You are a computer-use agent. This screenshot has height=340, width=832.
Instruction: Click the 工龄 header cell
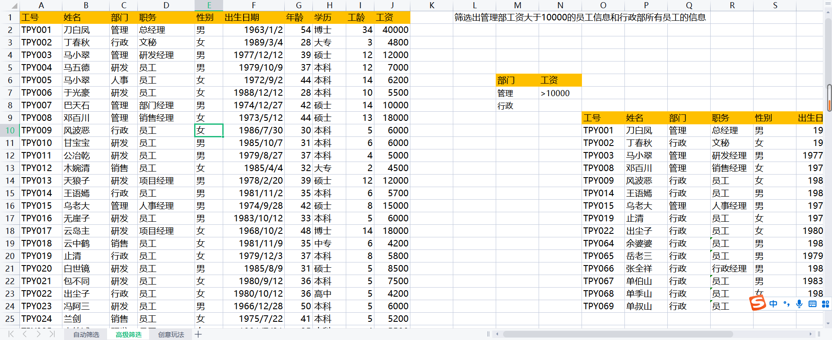pos(360,18)
